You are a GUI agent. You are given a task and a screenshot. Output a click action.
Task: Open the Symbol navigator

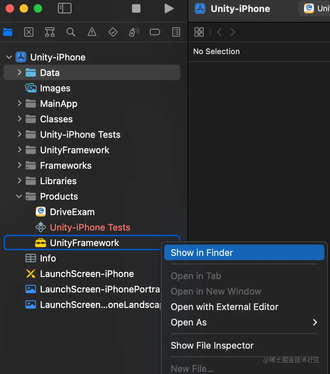[x=50, y=32]
